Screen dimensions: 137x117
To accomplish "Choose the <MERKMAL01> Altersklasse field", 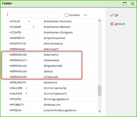I will (53, 60).
